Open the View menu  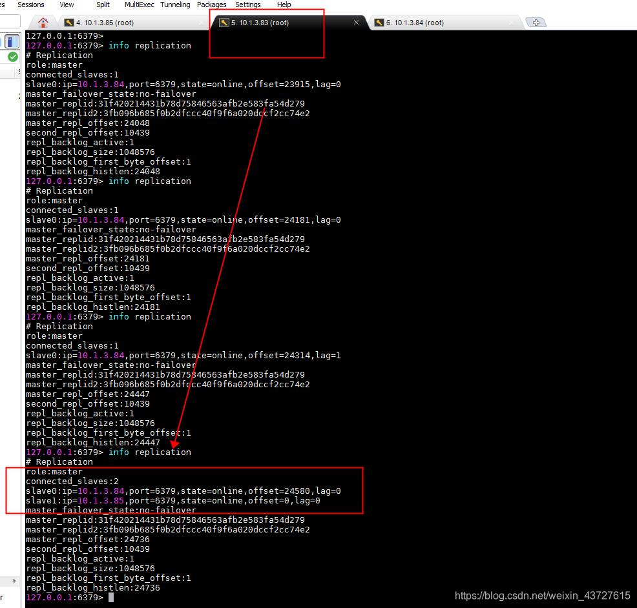(67, 5)
